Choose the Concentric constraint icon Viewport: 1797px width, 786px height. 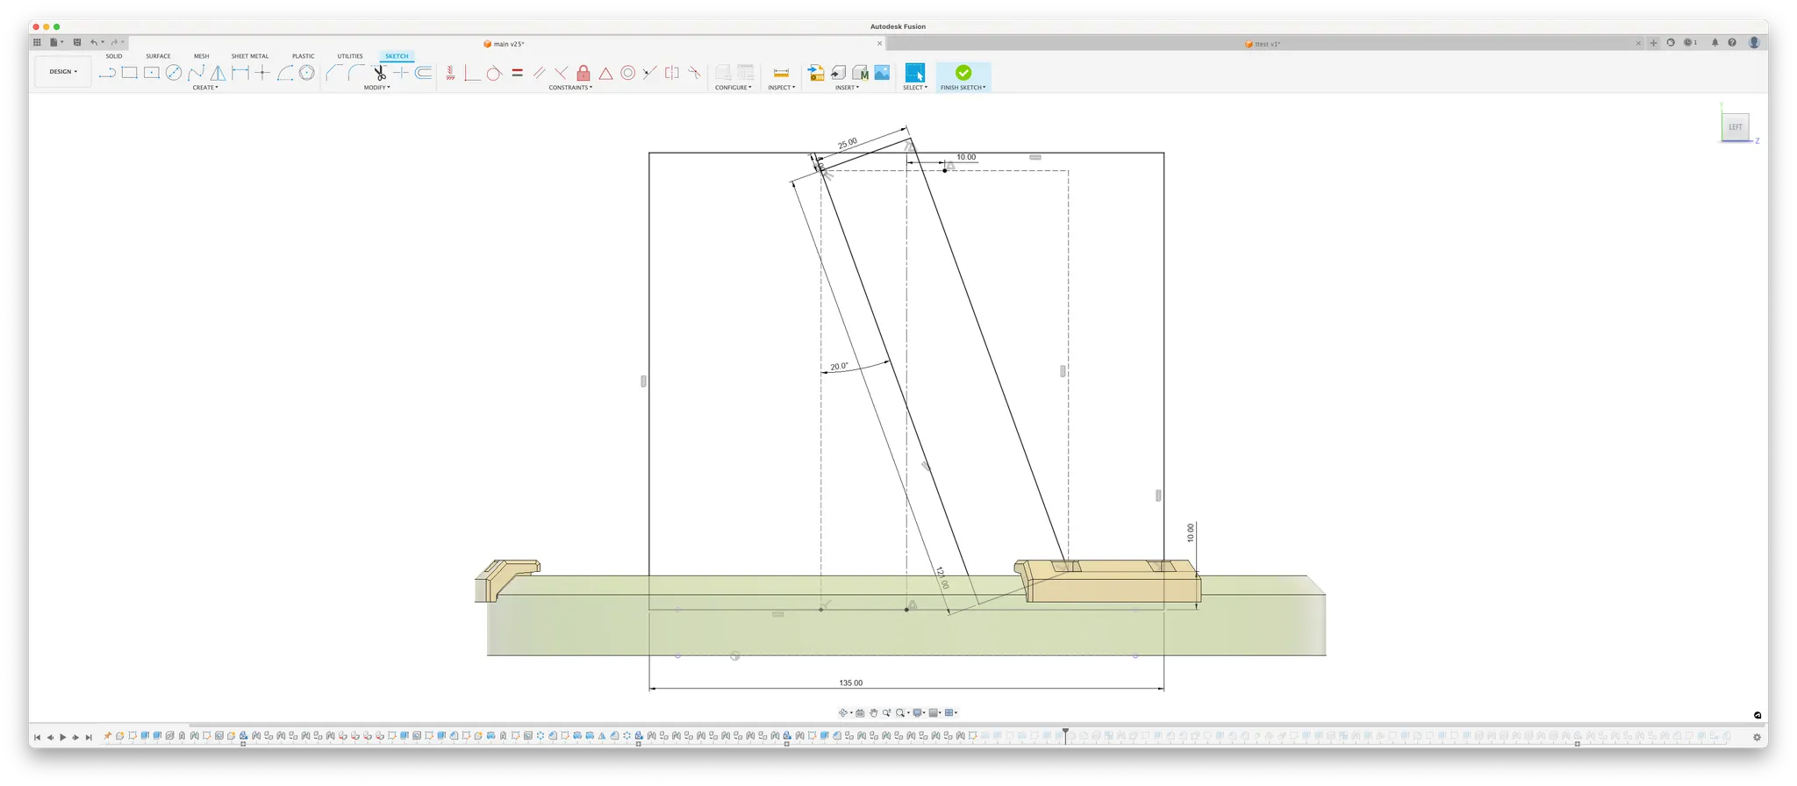(x=627, y=74)
